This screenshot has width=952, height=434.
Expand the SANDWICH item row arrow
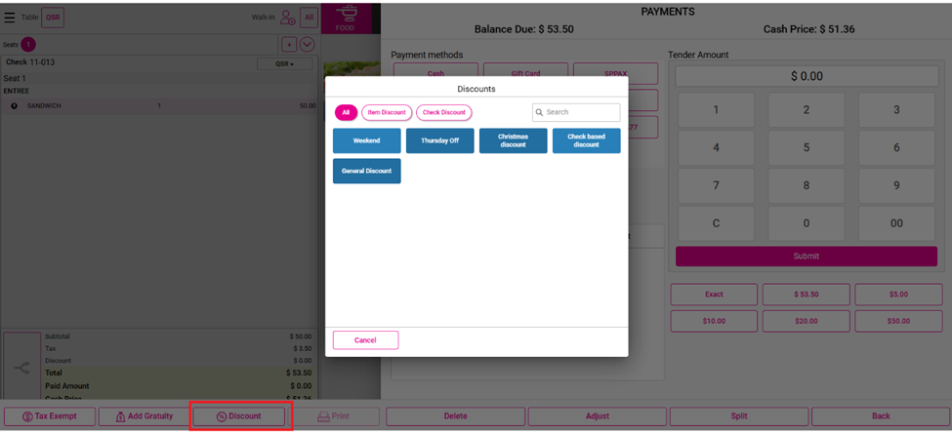(15, 105)
